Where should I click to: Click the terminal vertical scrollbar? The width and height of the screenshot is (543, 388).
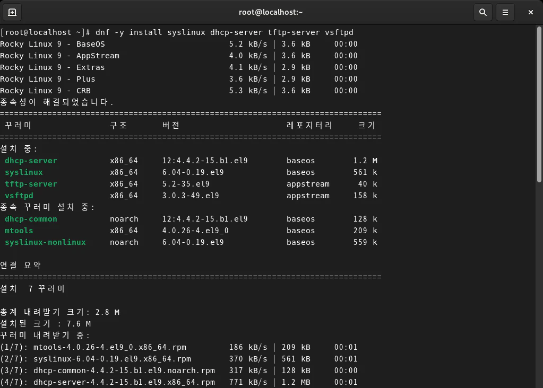(539, 104)
